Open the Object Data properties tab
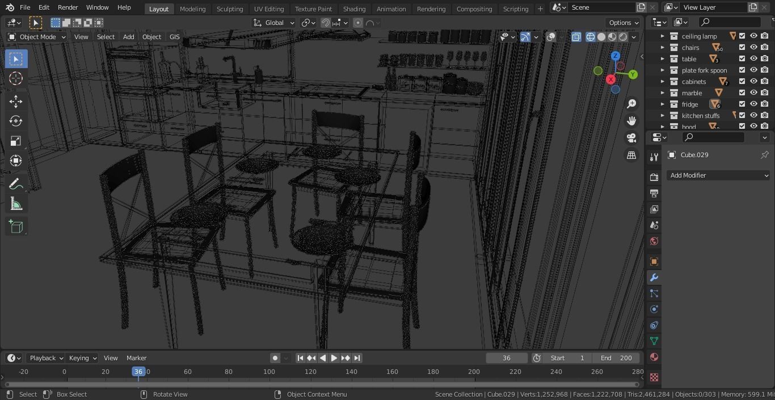Screen dimensions: 775x400 pyautogui.click(x=654, y=341)
